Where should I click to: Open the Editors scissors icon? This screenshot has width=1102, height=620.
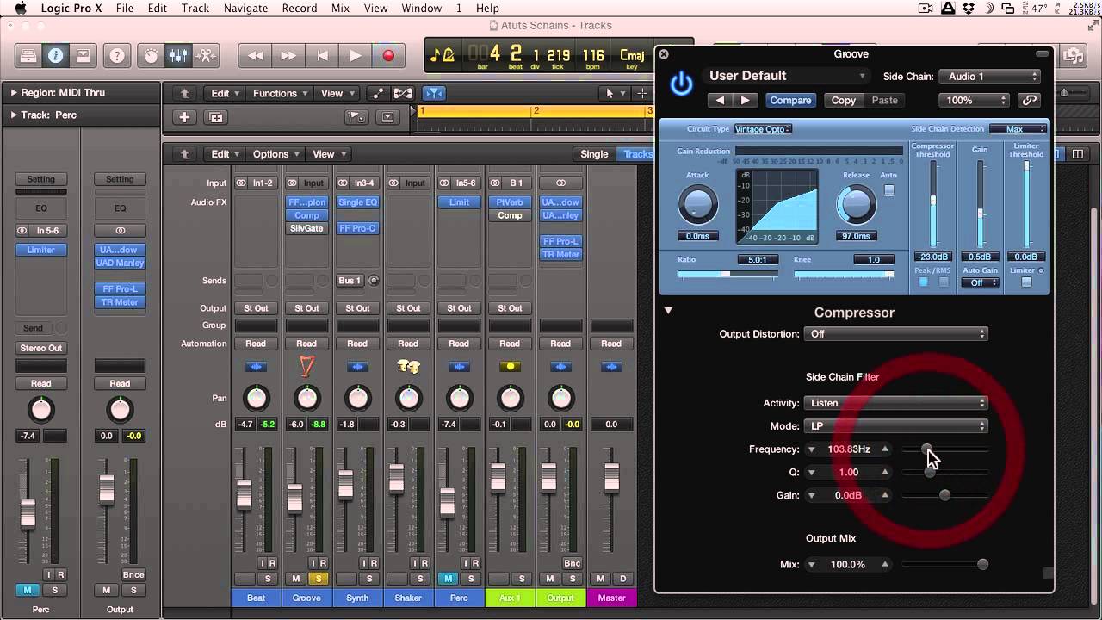click(207, 56)
